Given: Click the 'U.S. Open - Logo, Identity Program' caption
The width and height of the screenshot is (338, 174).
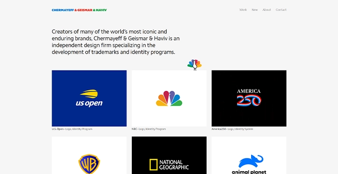Looking at the screenshot, I should (x=72, y=129).
